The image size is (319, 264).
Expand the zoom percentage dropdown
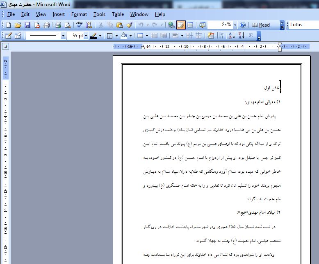[235, 25]
